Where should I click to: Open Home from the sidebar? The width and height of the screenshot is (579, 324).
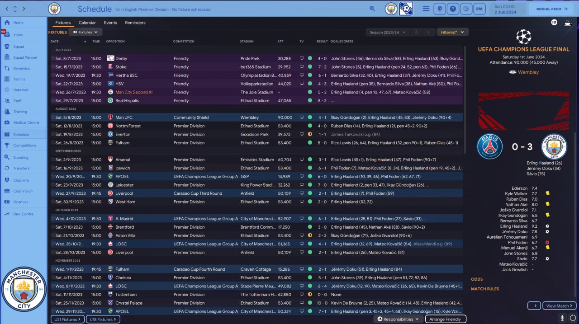click(24, 23)
